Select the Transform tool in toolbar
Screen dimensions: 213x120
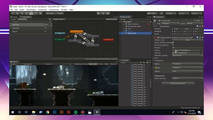[x=36, y=13]
